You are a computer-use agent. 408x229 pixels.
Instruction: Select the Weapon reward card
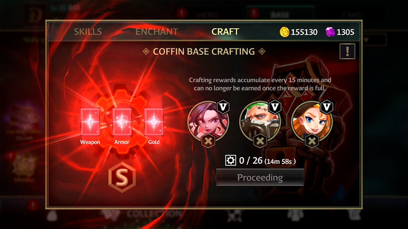click(x=90, y=122)
